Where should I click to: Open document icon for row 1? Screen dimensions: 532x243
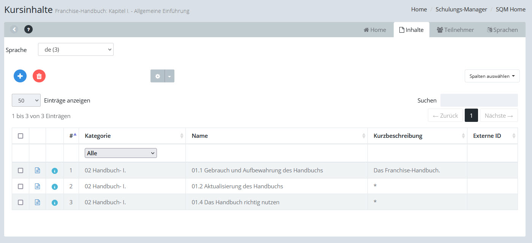point(37,170)
